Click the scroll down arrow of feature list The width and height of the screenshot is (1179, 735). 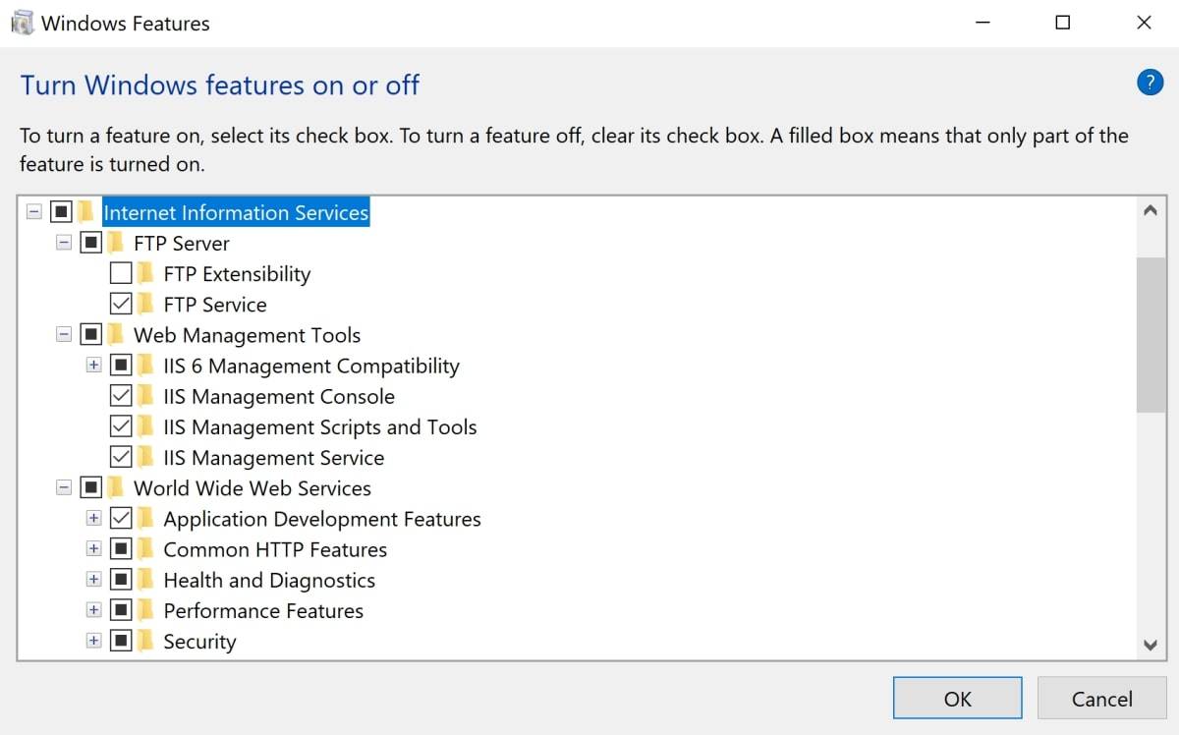pos(1151,645)
